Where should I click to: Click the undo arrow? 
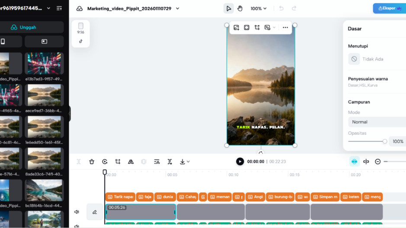(x=281, y=8)
